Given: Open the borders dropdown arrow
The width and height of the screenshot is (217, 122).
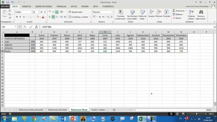Looking at the screenshot, I should 33,17.
